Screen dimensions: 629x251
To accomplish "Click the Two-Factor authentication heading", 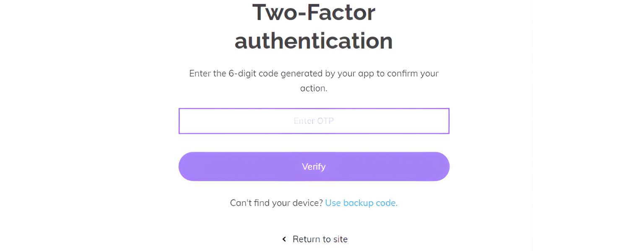I will point(314,27).
